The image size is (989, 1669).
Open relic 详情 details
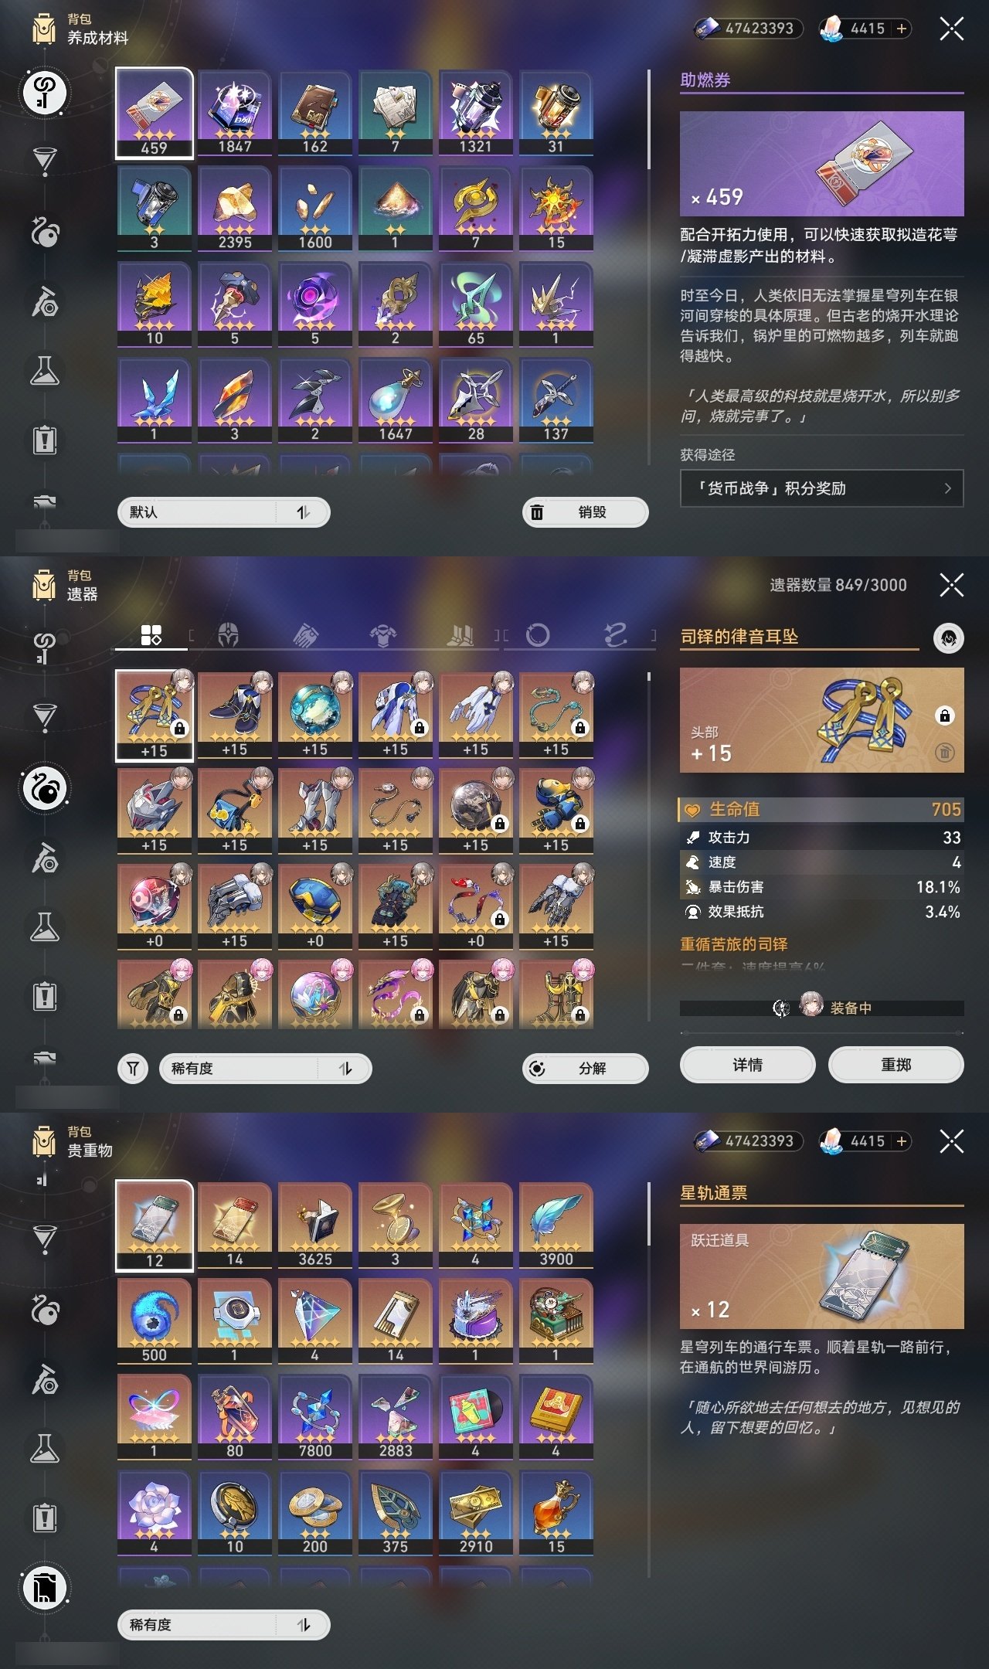pos(747,1065)
